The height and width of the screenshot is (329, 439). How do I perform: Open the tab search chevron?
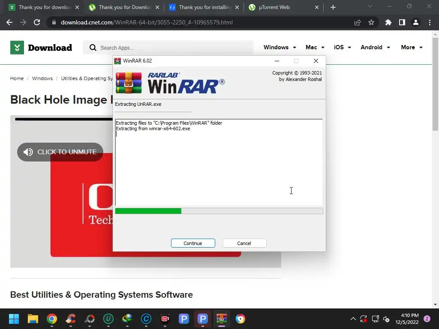point(370,6)
